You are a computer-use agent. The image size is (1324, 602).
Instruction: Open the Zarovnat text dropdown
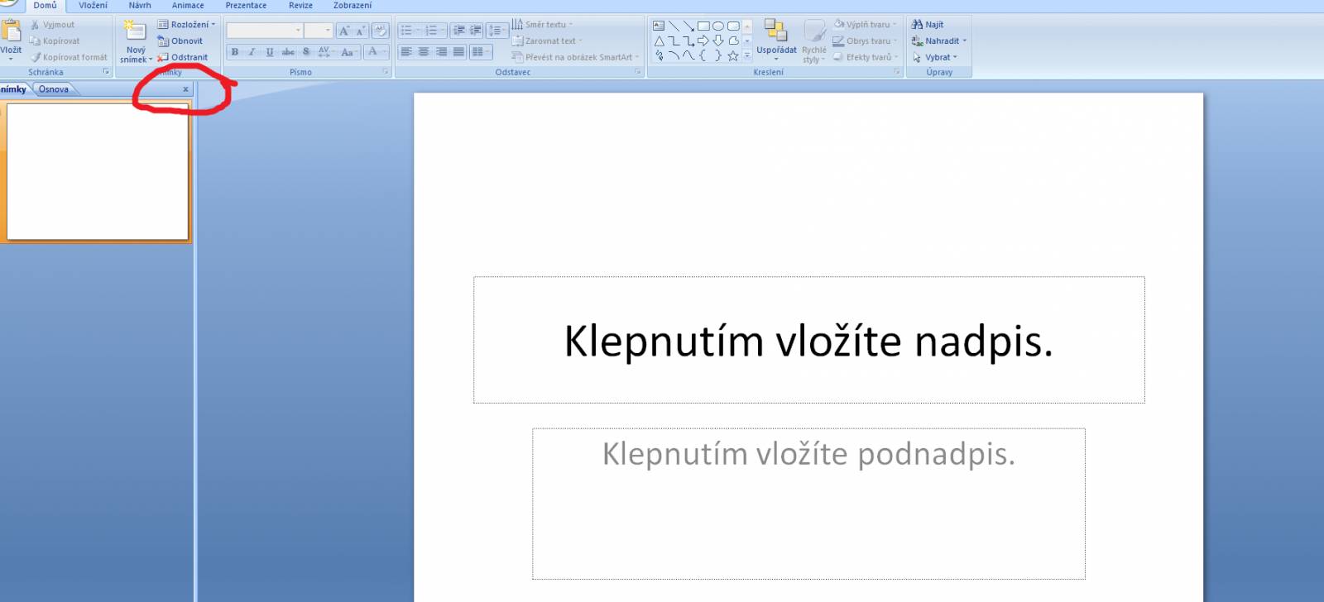coord(547,41)
